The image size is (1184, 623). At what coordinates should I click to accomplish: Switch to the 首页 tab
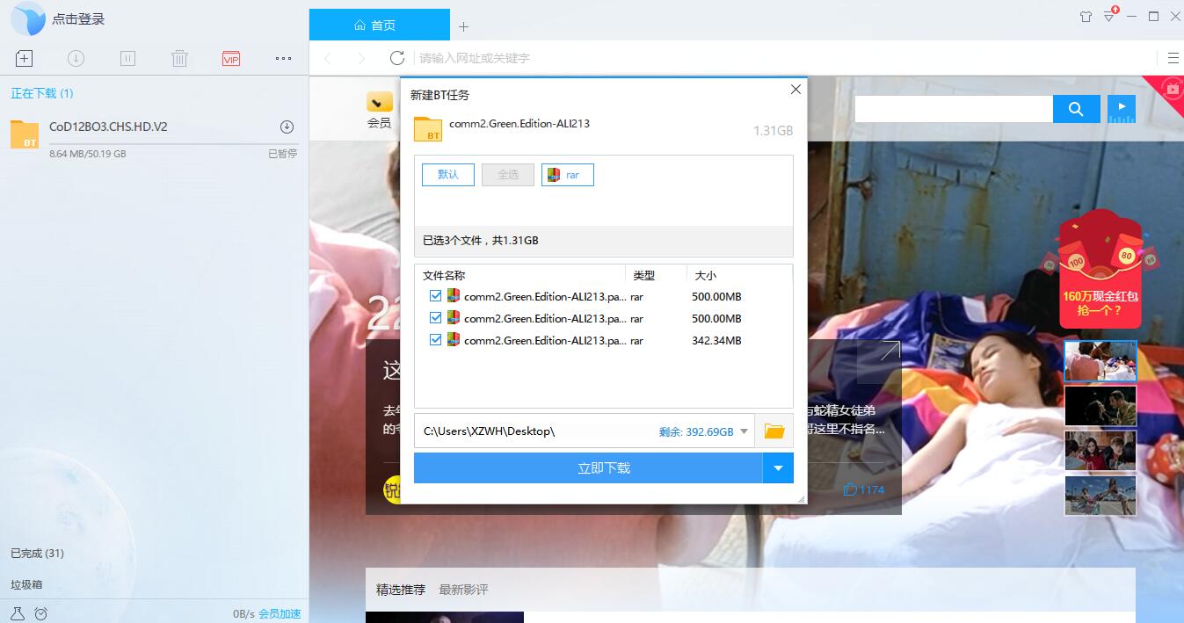click(379, 25)
